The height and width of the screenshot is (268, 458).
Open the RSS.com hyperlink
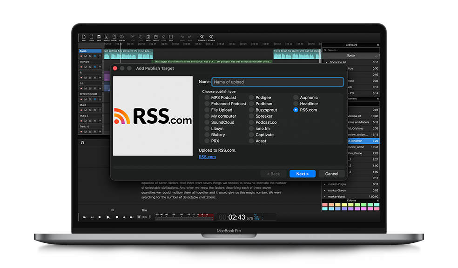(207, 157)
